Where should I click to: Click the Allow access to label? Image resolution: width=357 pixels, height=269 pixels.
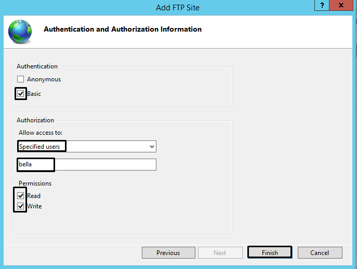tap(40, 133)
